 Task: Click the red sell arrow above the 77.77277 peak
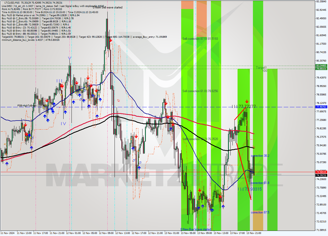coord(247,101)
